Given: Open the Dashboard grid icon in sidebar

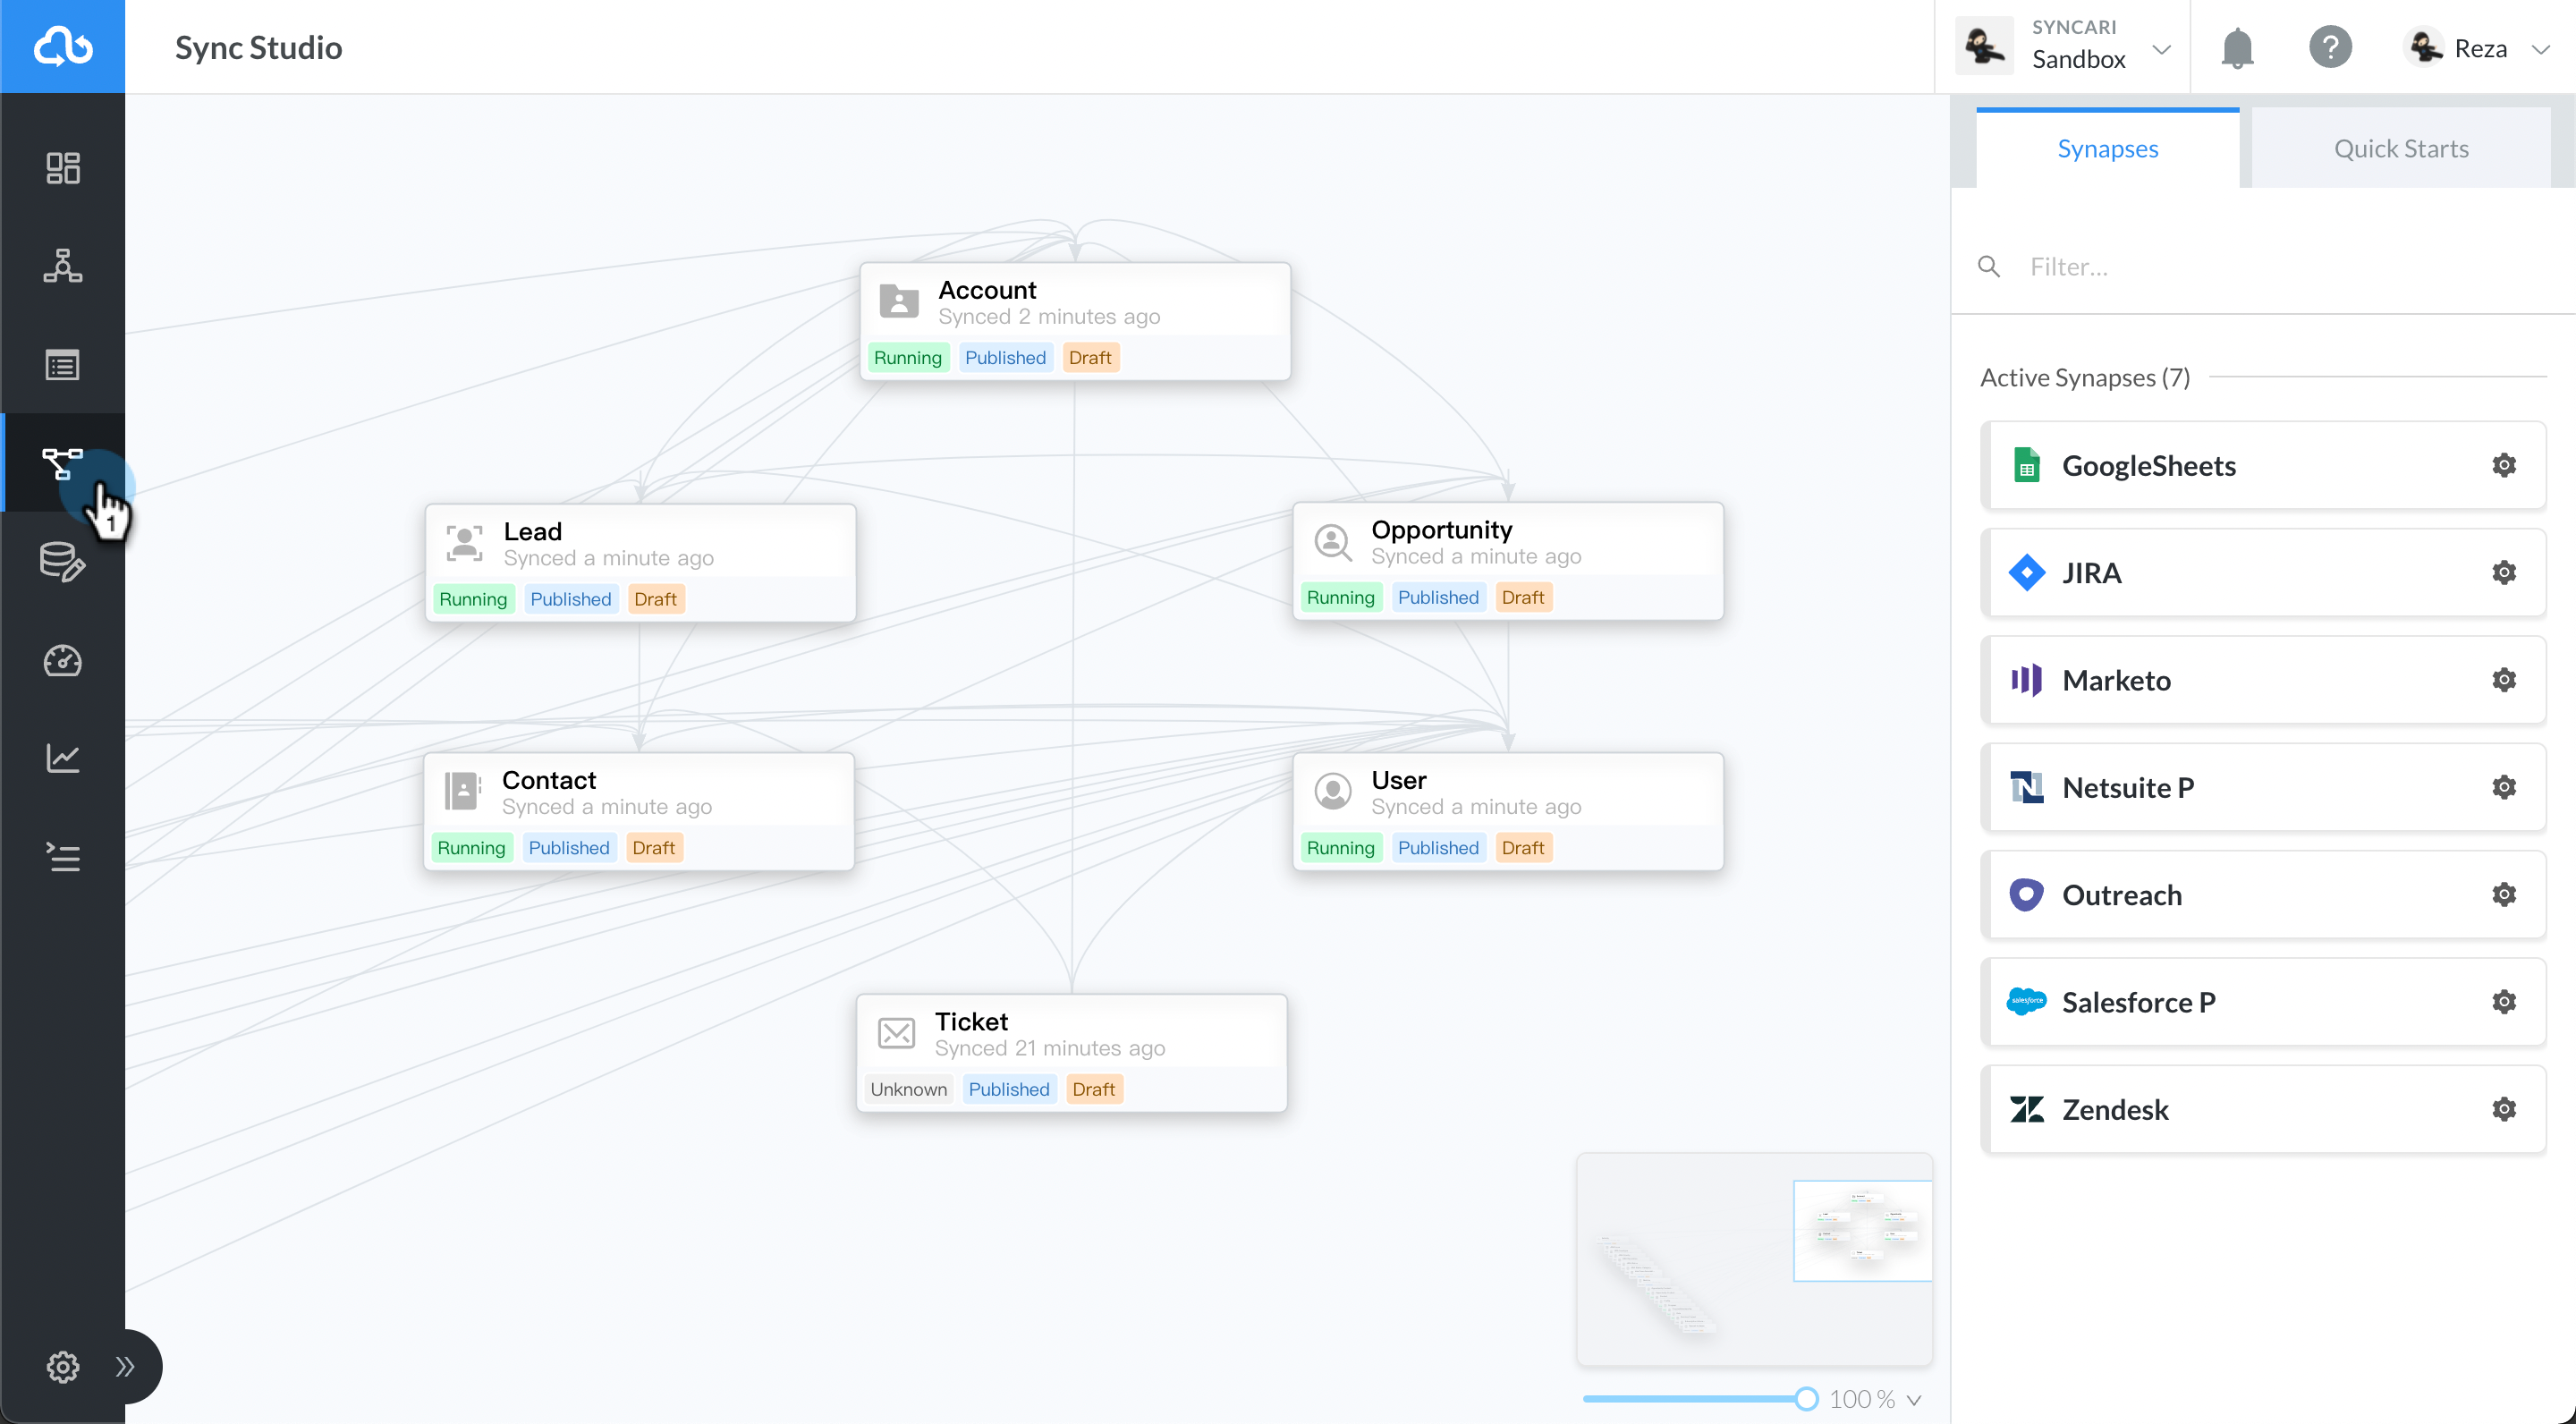Looking at the screenshot, I should tap(62, 167).
